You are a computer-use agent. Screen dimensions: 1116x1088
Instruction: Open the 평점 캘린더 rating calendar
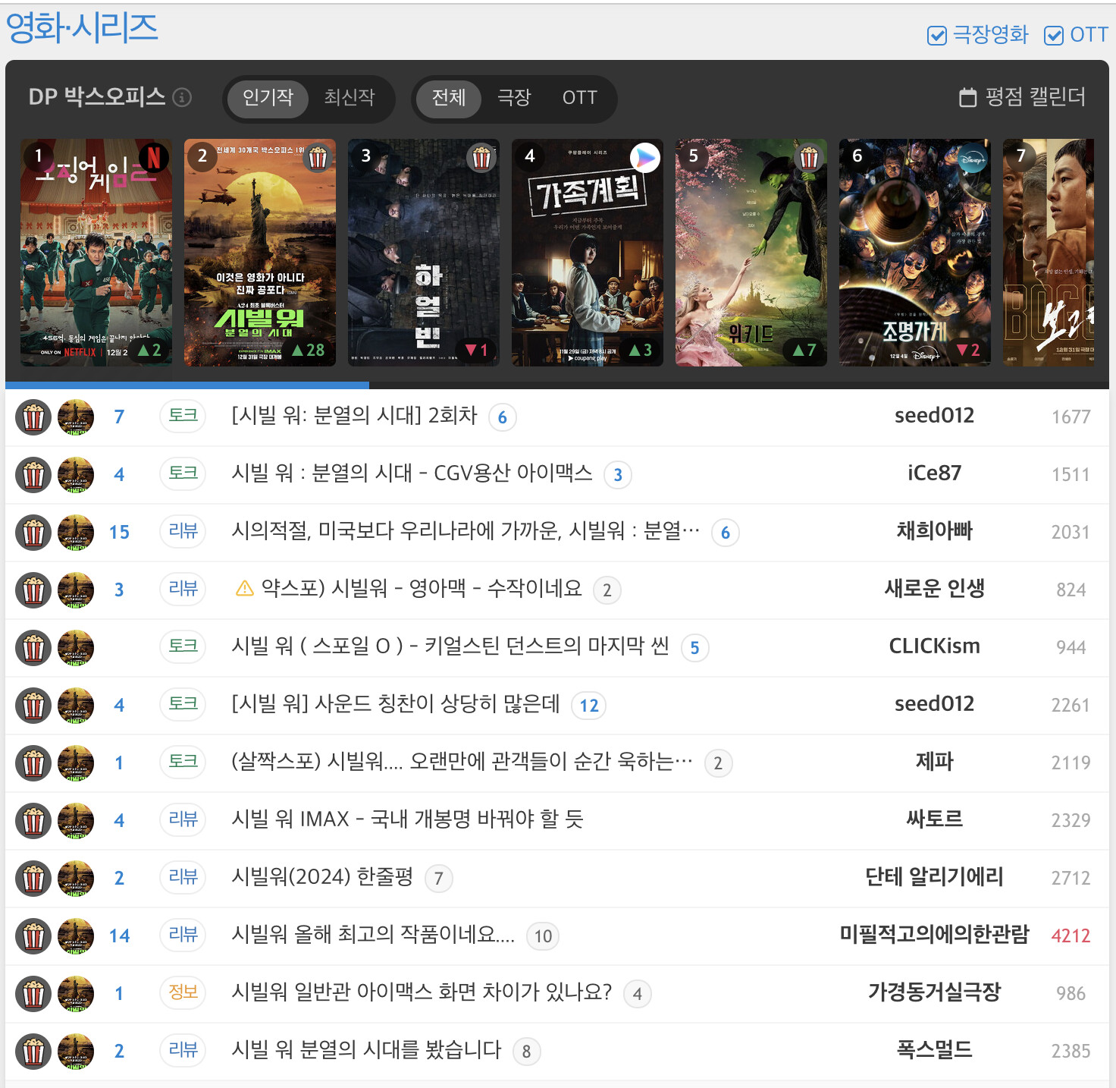point(1022,97)
